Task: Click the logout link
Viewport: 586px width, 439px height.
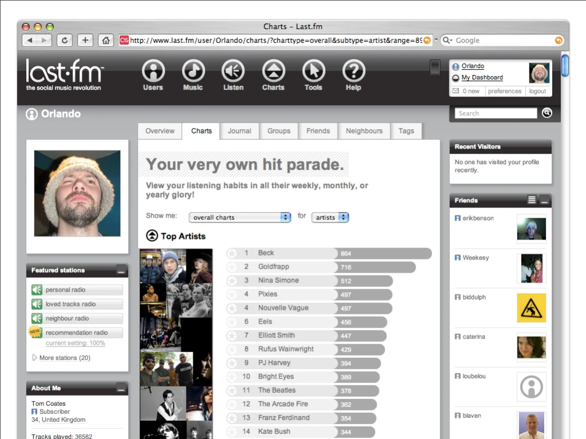Action: pyautogui.click(x=537, y=91)
